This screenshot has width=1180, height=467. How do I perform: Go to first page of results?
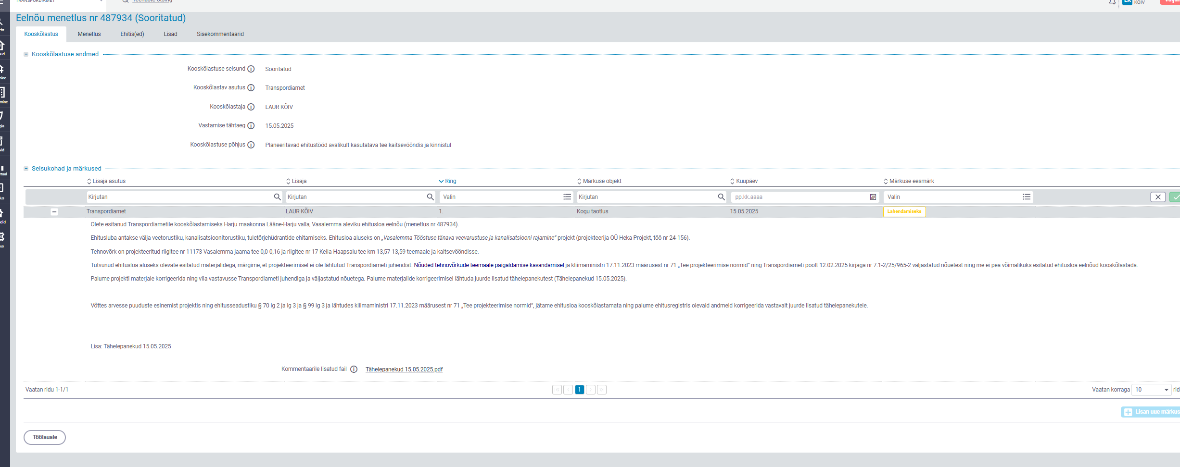click(557, 390)
